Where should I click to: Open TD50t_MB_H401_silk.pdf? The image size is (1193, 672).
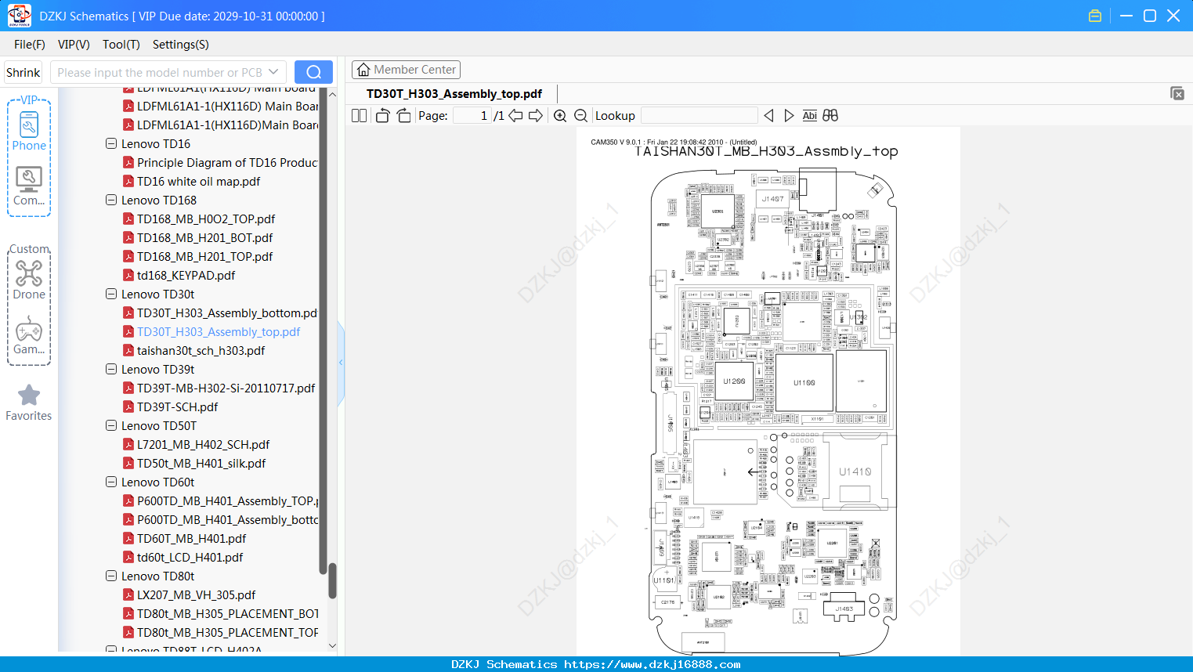coord(201,464)
